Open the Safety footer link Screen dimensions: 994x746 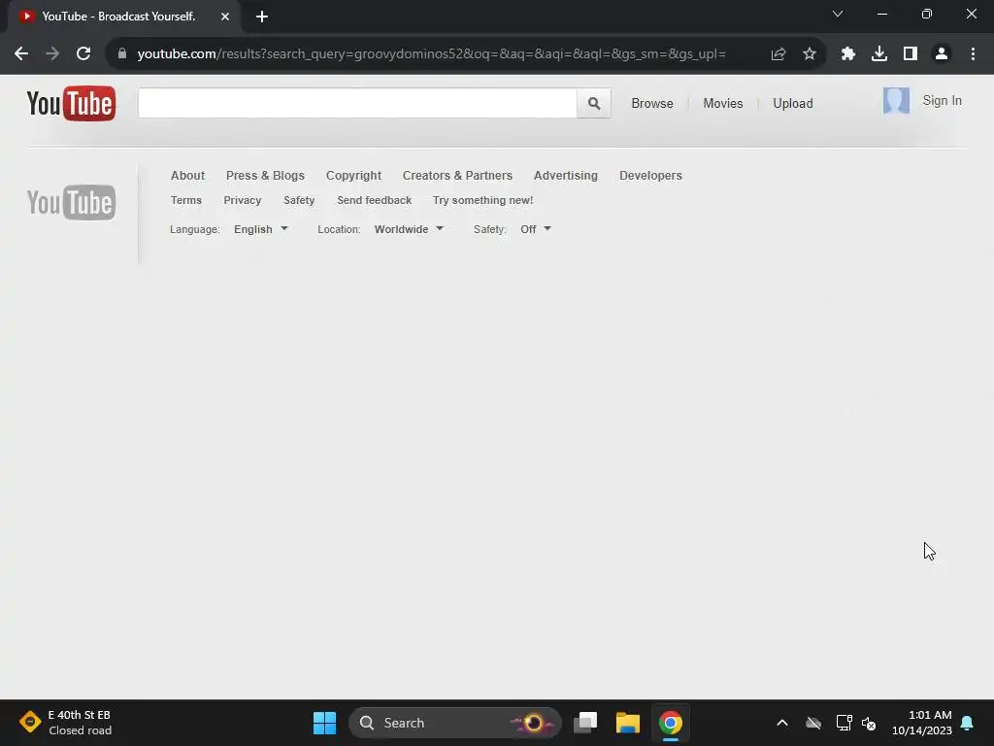[299, 200]
